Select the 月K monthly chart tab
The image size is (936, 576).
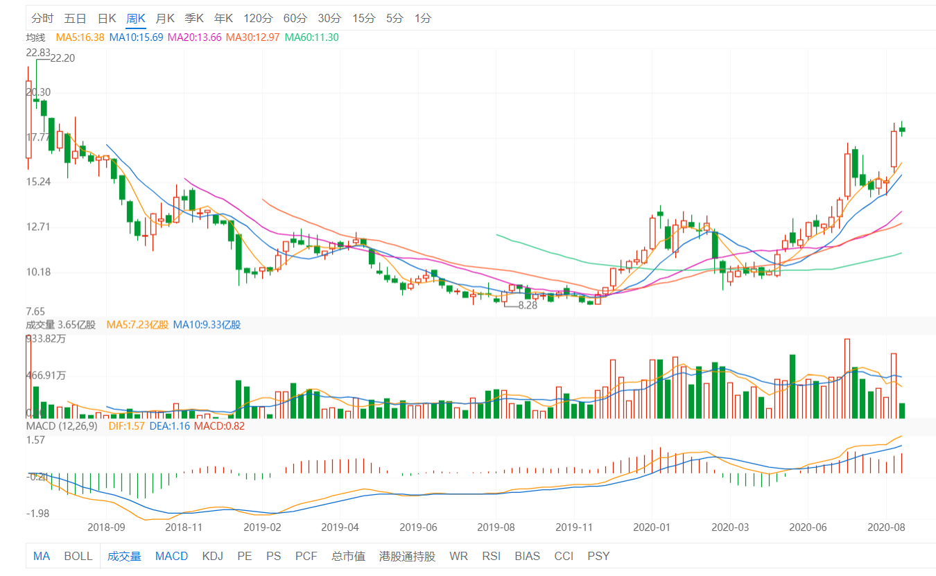click(165, 18)
